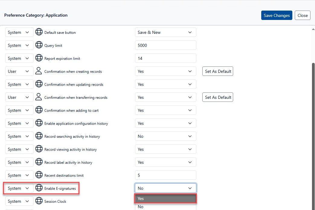Click 'Enable E-signatures' label
Image resolution: width=315 pixels, height=210 pixels.
coord(60,189)
